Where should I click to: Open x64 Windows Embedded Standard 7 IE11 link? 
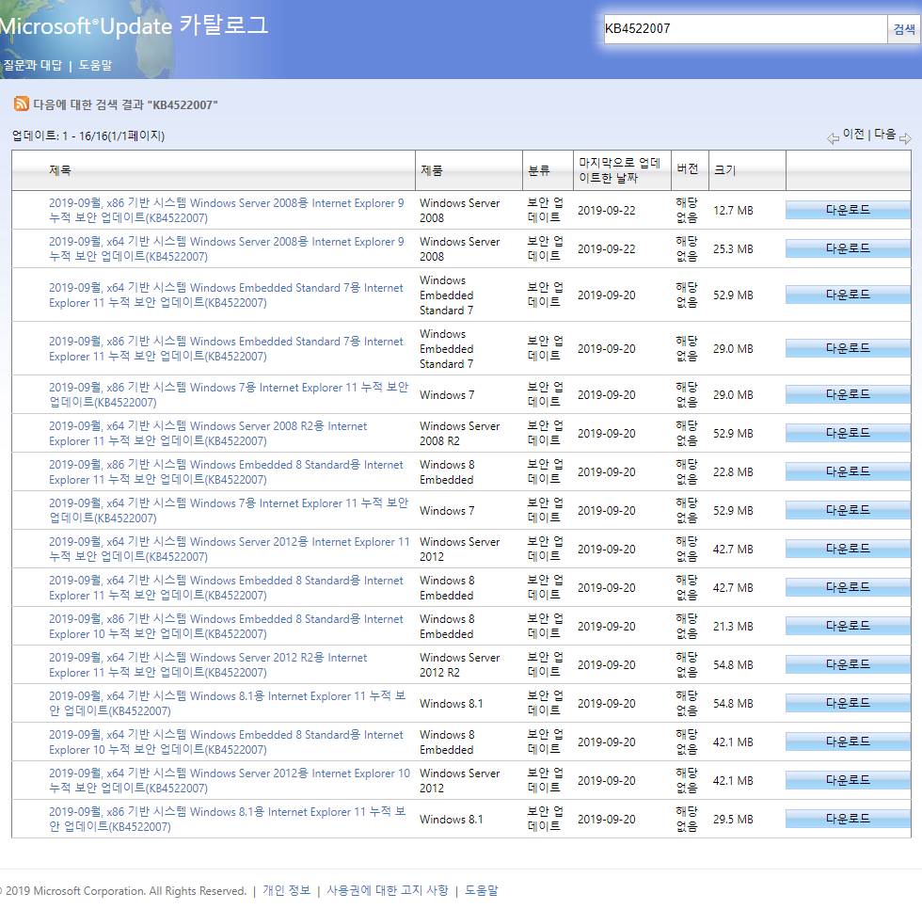(x=226, y=295)
